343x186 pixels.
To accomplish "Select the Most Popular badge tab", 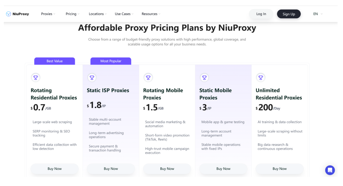I will click(x=111, y=61).
